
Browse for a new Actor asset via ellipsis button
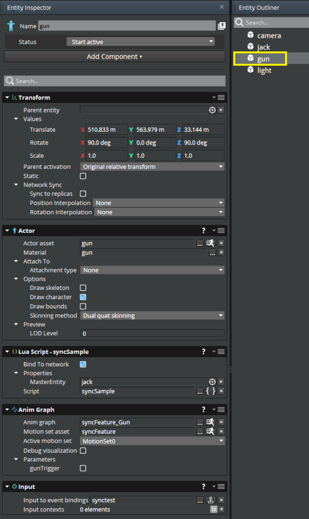click(x=200, y=243)
